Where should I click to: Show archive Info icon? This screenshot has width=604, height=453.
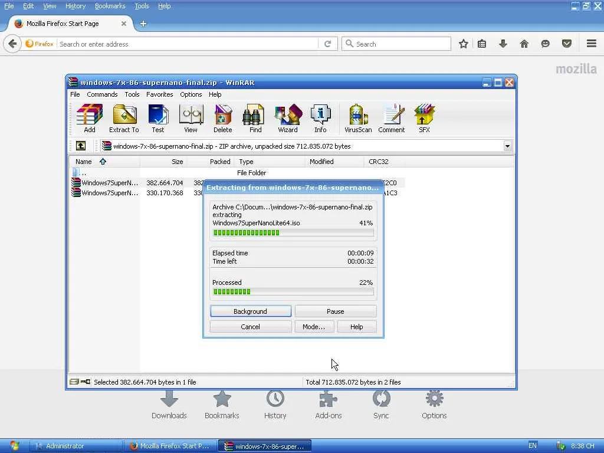[320, 118]
